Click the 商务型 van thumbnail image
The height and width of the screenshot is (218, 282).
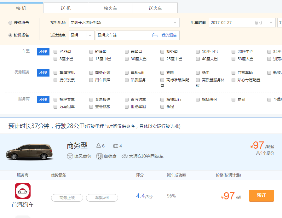[29, 152]
